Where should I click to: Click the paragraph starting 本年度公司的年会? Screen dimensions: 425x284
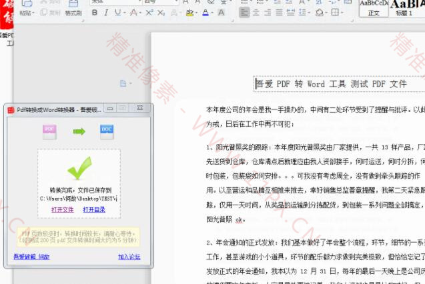tap(315, 117)
